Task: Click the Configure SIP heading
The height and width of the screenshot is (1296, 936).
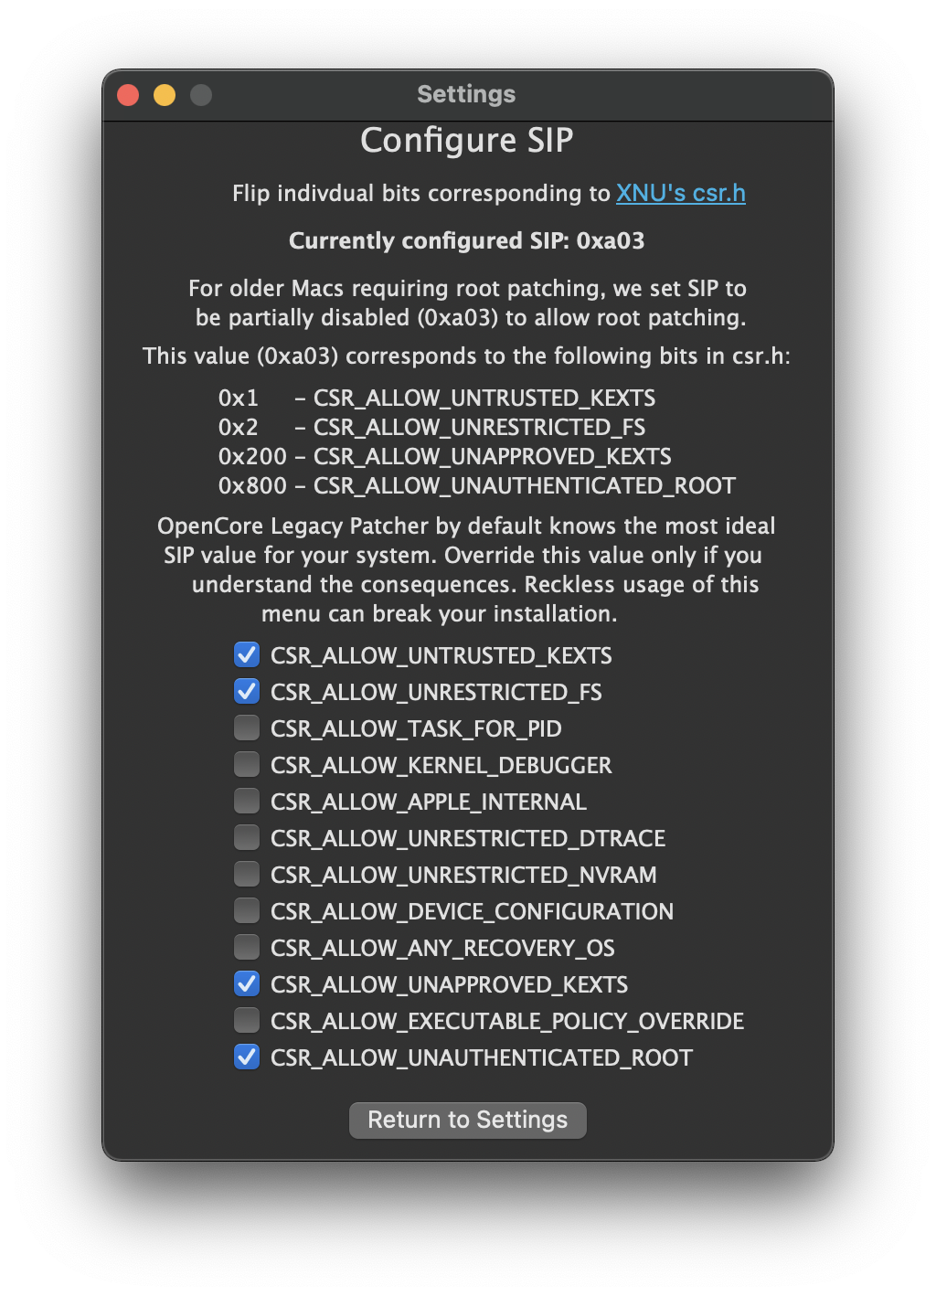Action: tap(467, 141)
